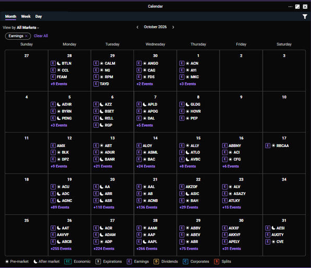Click the Dividends D legend icon

pos(156,261)
